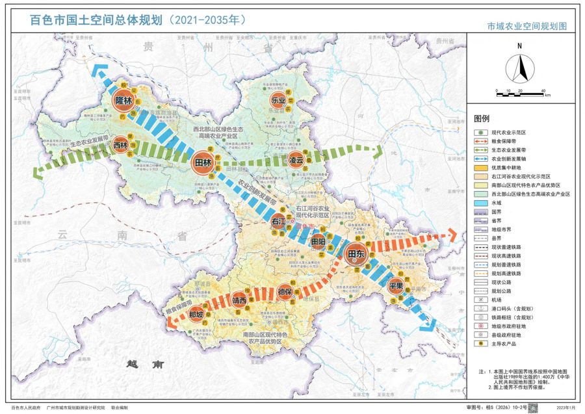
Task: Click the 西林 county circle marker
Action: [x=120, y=145]
